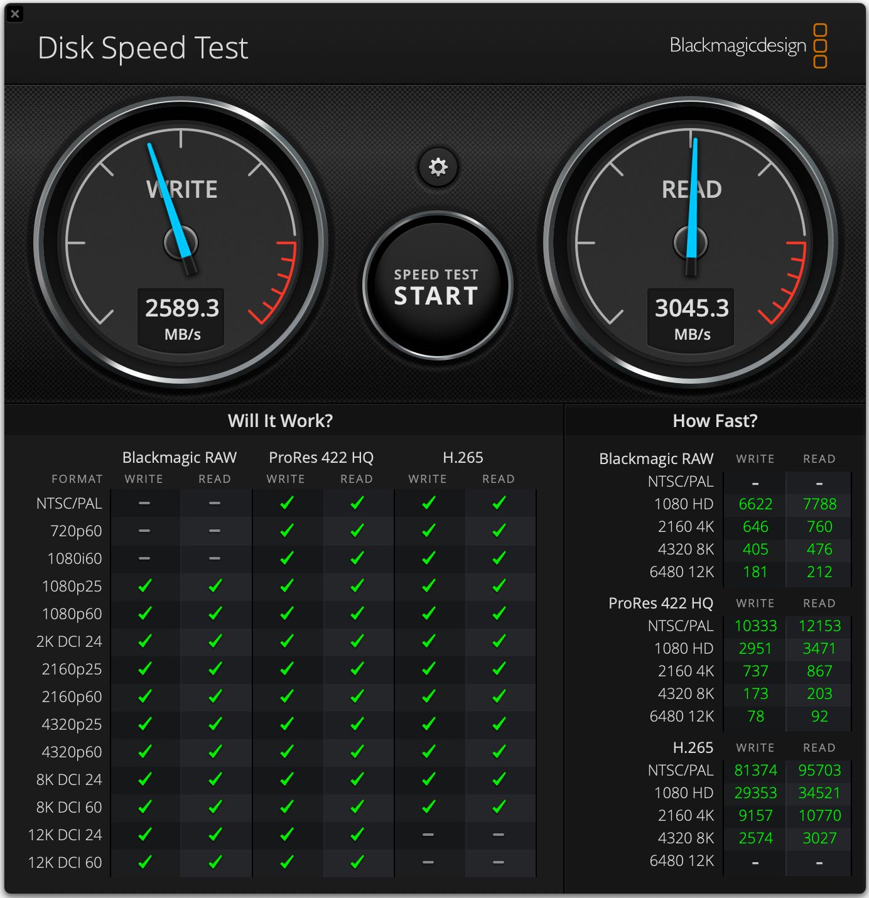
Task: Click the 12K DCI 60 format label
Action: [x=65, y=863]
